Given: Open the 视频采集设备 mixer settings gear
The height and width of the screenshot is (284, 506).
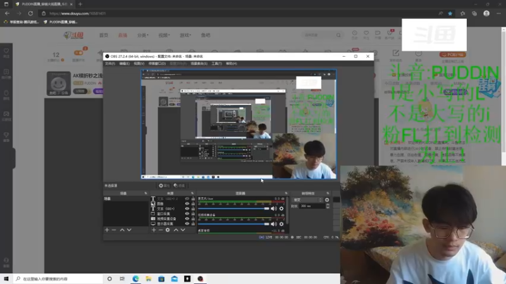Looking at the screenshot, I should (281, 224).
